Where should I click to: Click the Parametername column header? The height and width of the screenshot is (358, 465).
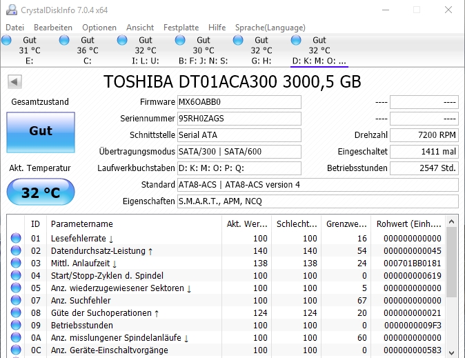[134, 224]
